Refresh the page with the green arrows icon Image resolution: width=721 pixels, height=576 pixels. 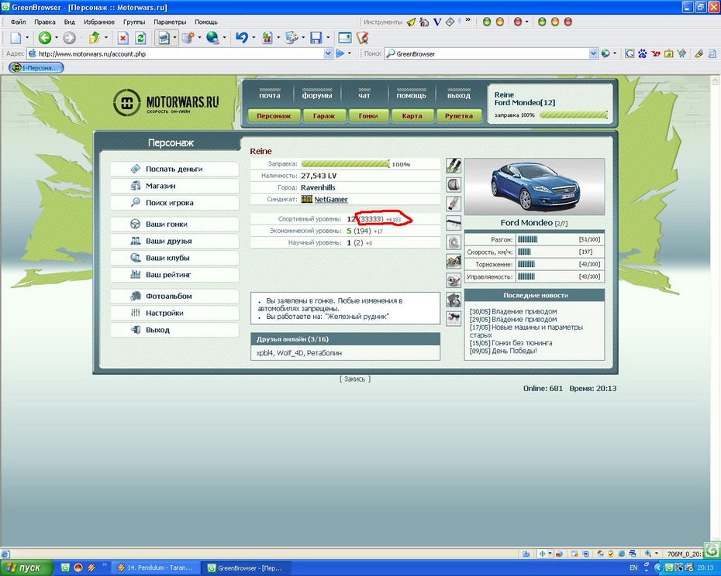[x=140, y=38]
